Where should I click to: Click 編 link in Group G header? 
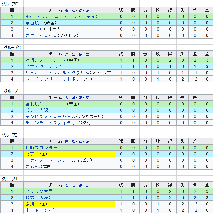tap(80, 54)
